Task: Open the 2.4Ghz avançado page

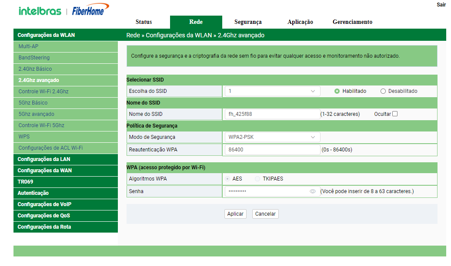Action: 66,80
